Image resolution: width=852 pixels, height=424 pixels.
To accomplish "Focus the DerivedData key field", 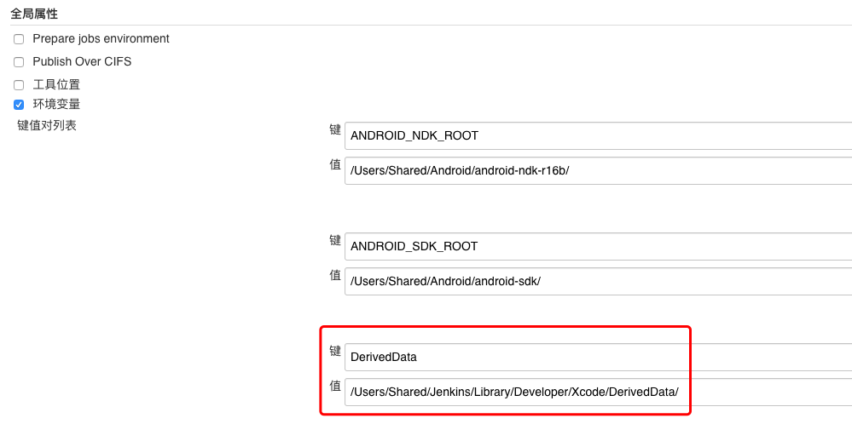I will click(597, 357).
